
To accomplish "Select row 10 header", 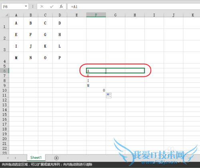I will point(4,90).
